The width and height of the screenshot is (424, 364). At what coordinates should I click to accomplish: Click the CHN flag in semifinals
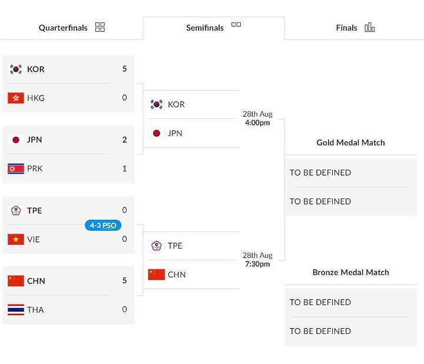click(x=156, y=274)
